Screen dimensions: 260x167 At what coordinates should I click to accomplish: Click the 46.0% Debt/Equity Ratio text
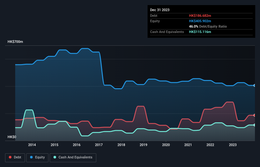pos(208,26)
